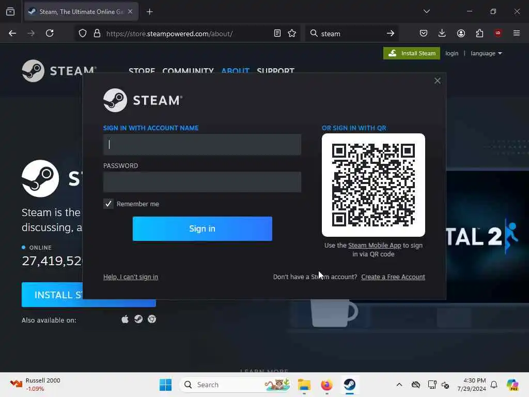
Task: Open the ABOUT menu item
Action: coord(235,70)
